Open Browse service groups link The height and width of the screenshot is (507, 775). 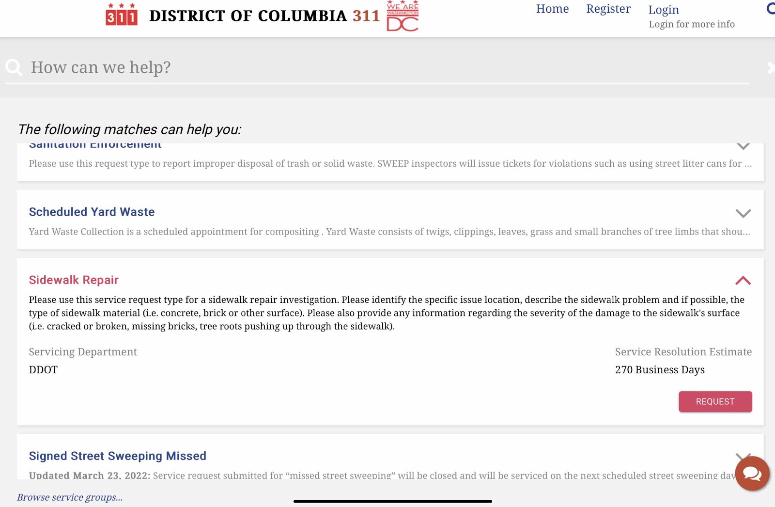(x=70, y=497)
